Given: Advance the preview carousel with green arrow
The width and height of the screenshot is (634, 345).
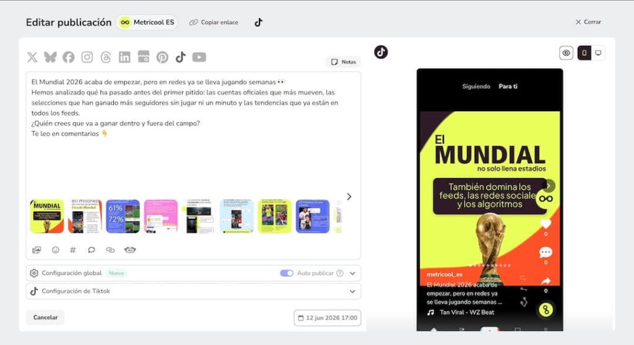Looking at the screenshot, I should 549,185.
